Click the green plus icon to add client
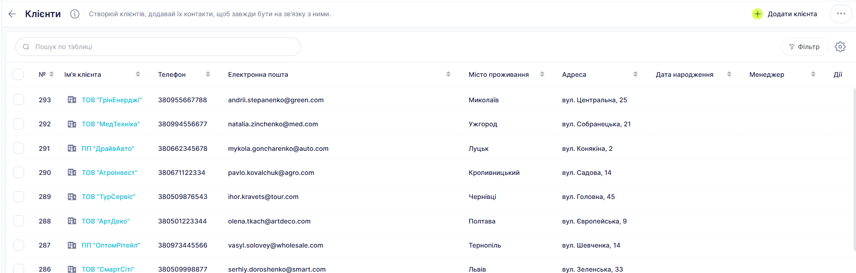This screenshot has width=856, height=273. pyautogui.click(x=757, y=14)
